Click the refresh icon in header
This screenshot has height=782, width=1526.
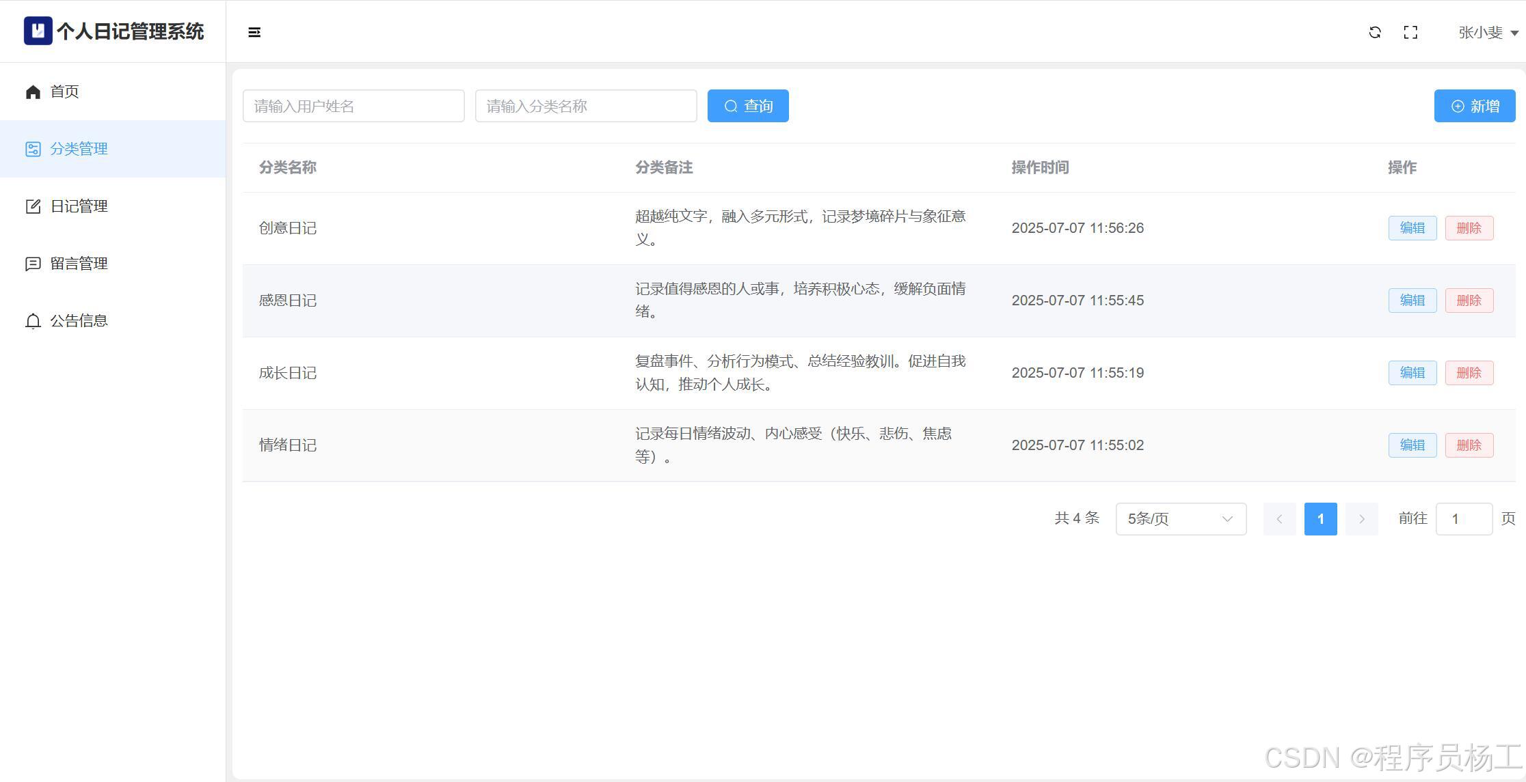coord(1375,32)
